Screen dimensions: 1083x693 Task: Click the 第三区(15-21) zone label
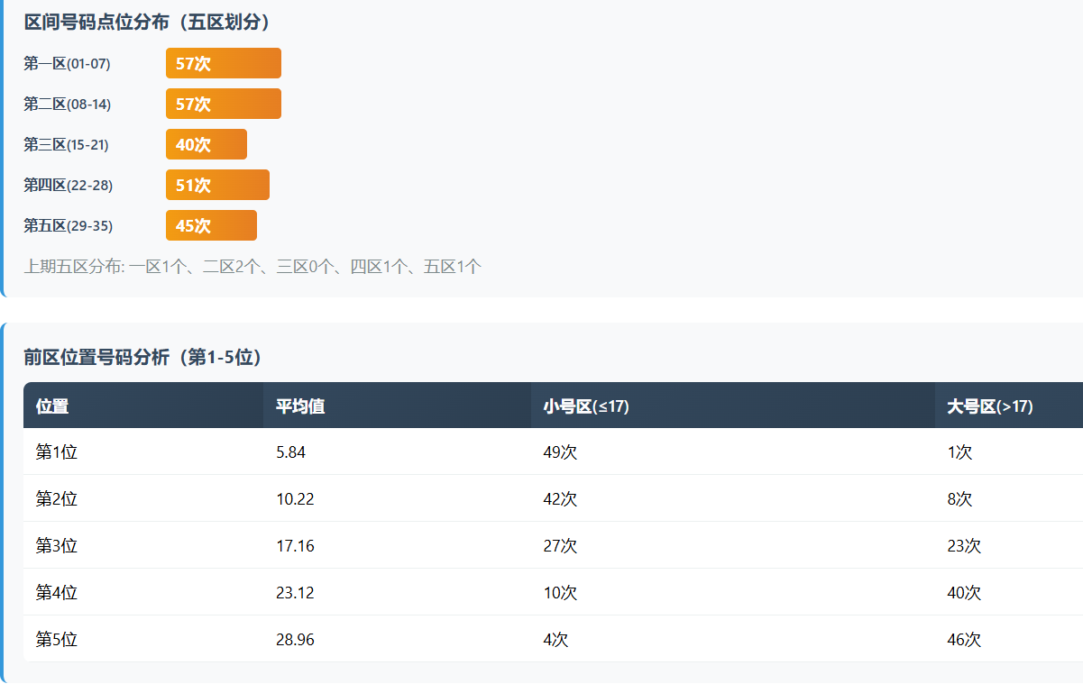[x=66, y=144]
